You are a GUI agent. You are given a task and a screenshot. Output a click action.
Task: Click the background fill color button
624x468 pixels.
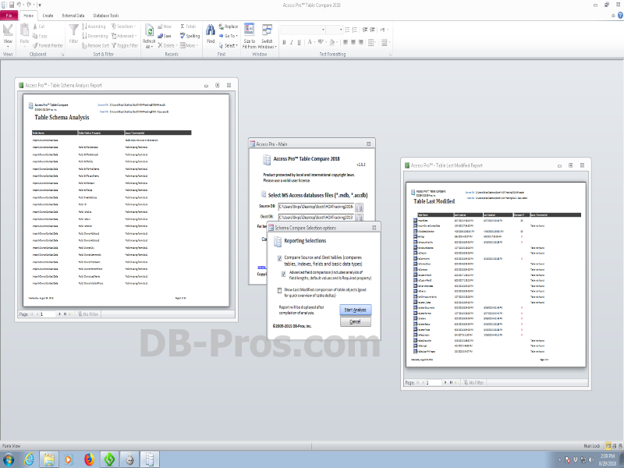point(332,42)
